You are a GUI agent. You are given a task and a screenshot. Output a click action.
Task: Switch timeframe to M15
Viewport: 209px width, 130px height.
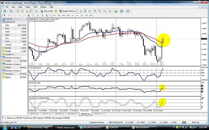pyautogui.click(x=64, y=16)
